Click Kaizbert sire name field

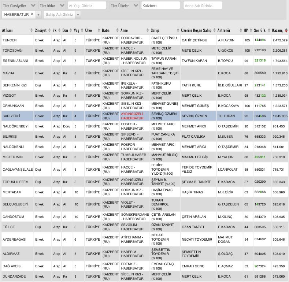pyautogui.click(x=160, y=5)
